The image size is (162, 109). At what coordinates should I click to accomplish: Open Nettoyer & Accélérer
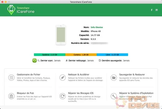point(79,75)
